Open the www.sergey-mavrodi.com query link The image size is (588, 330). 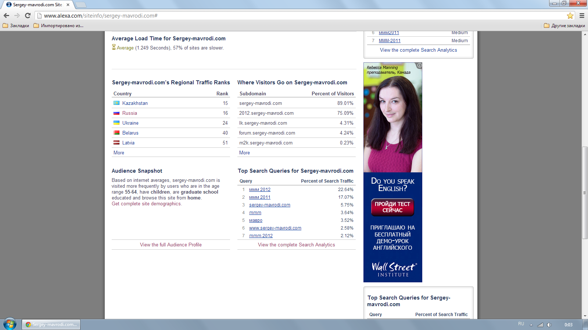[x=275, y=228]
